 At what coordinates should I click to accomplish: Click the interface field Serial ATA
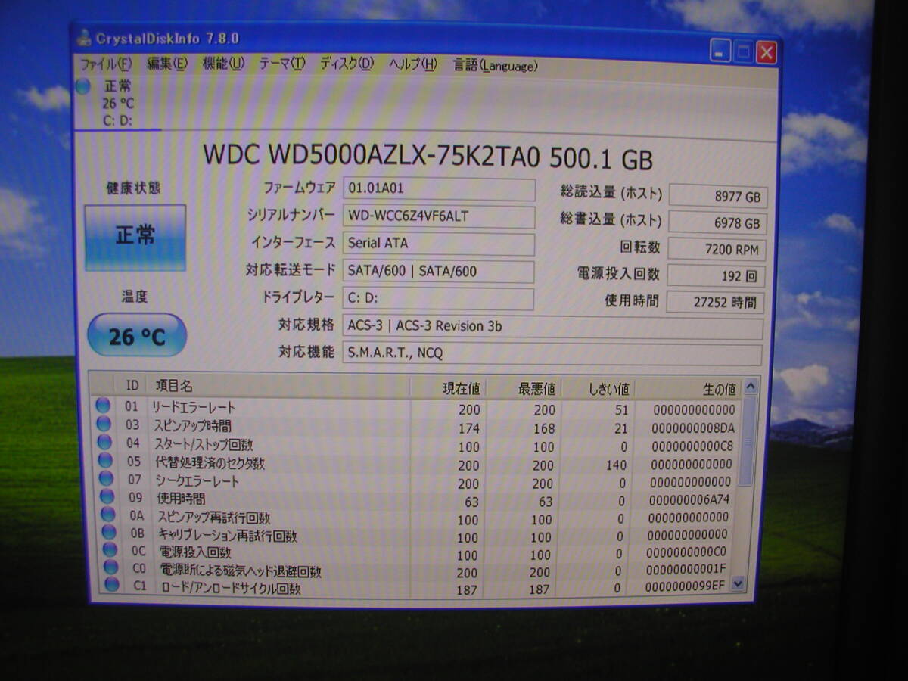click(438, 244)
